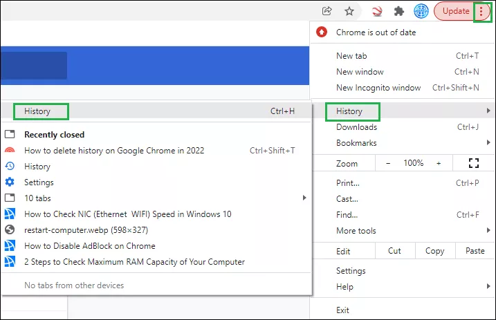Expand the More tools submenu arrow
Viewport: 496px width, 320px height.
pos(488,230)
